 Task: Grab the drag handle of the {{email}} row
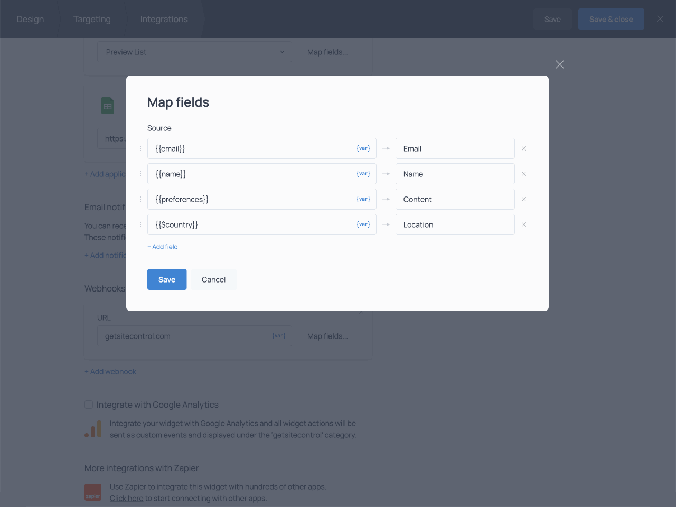click(x=140, y=148)
